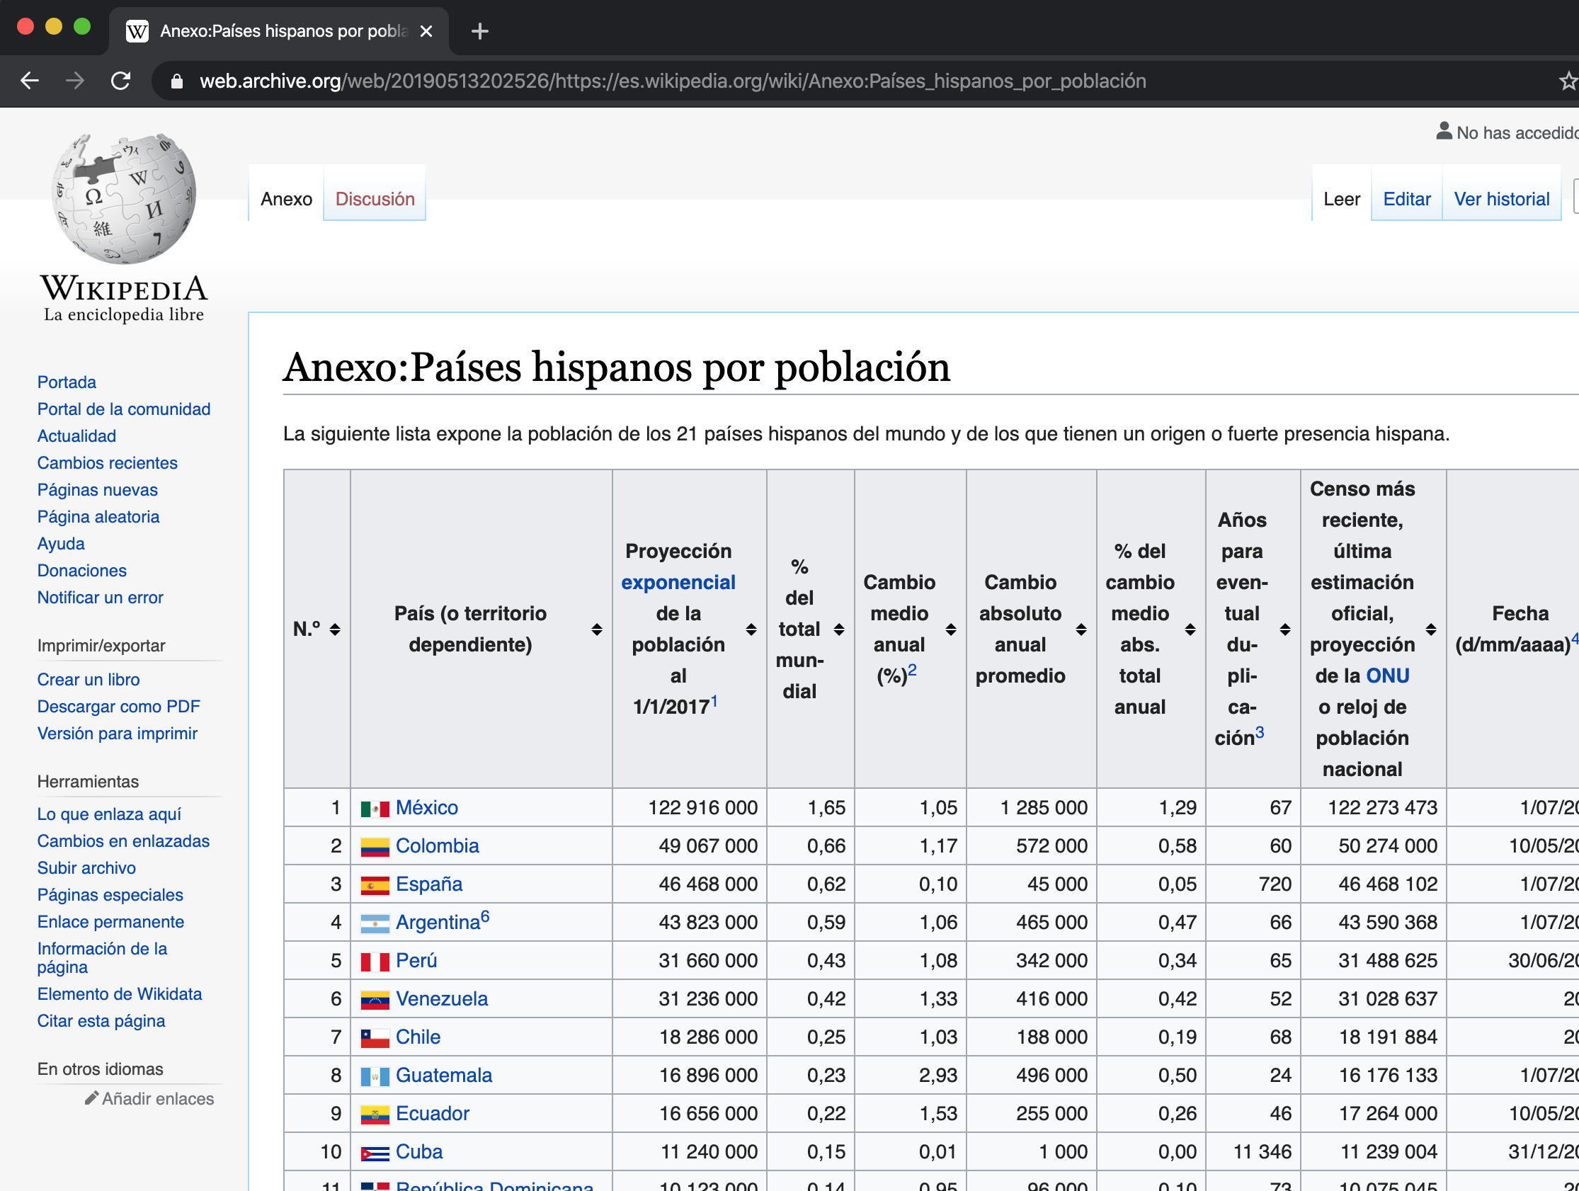
Task: Click the browser back arrow
Action: click(30, 81)
